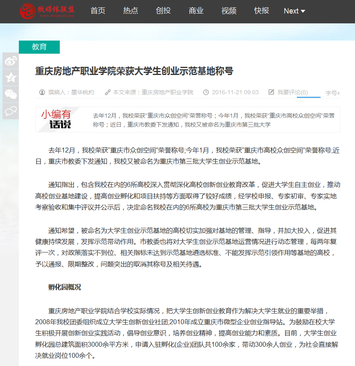Open the 快报 navigation item
The height and width of the screenshot is (366, 355).
click(262, 11)
